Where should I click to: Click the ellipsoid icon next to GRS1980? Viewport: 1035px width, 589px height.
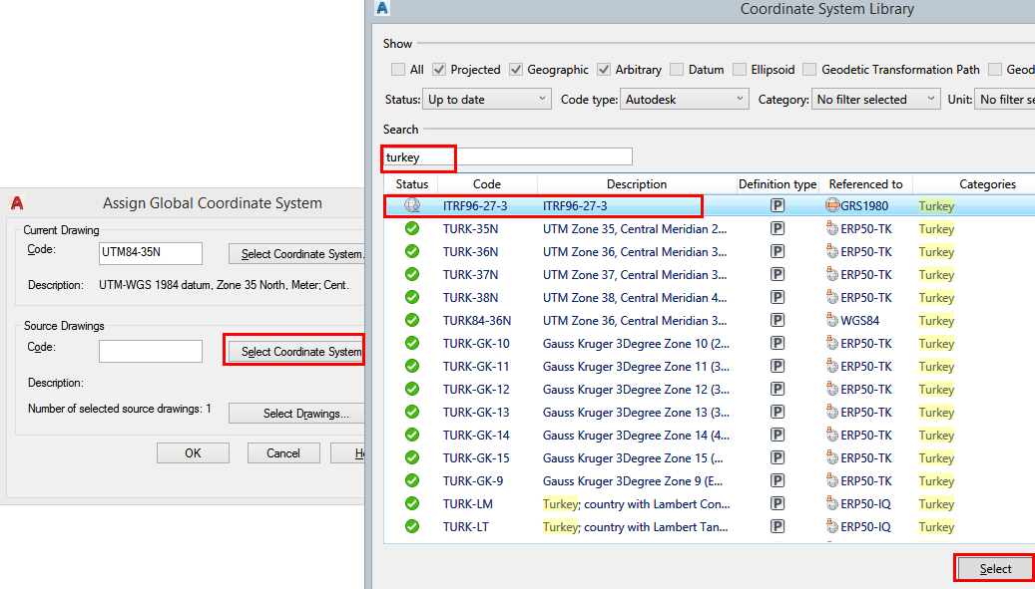click(x=832, y=205)
